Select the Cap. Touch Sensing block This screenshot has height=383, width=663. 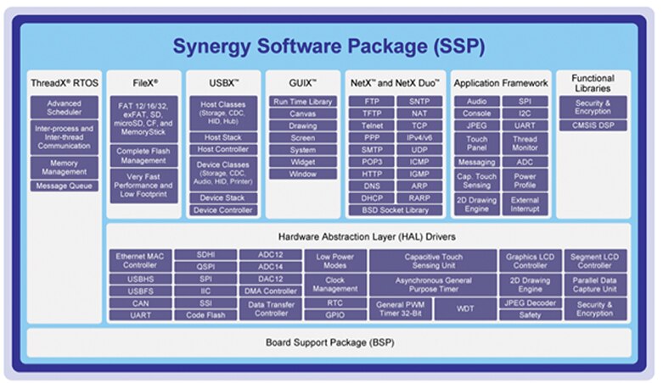tap(477, 180)
